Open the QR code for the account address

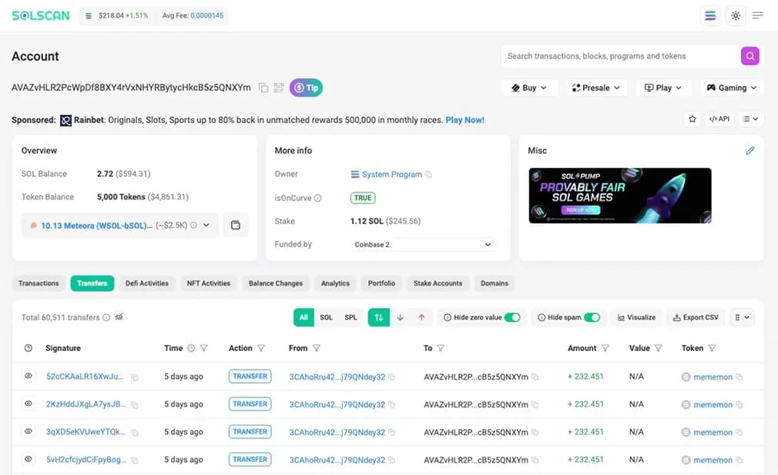click(x=278, y=89)
